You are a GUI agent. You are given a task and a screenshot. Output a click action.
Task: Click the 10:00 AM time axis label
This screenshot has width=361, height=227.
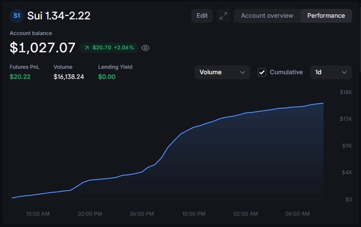(38, 214)
